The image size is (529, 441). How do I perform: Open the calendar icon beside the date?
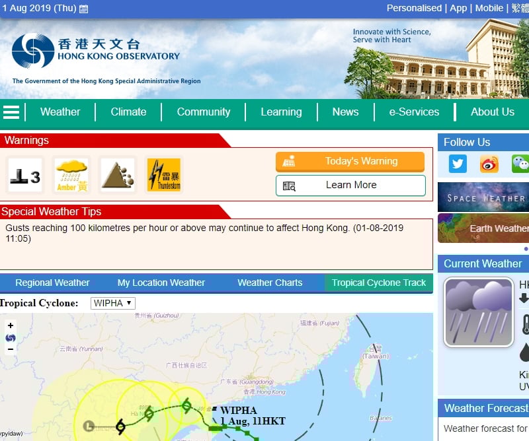[83, 9]
